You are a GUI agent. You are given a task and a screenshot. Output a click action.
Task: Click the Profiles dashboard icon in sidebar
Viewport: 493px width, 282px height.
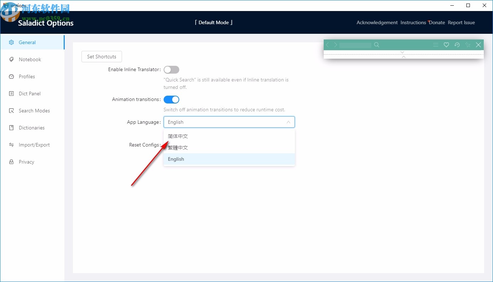(x=11, y=76)
